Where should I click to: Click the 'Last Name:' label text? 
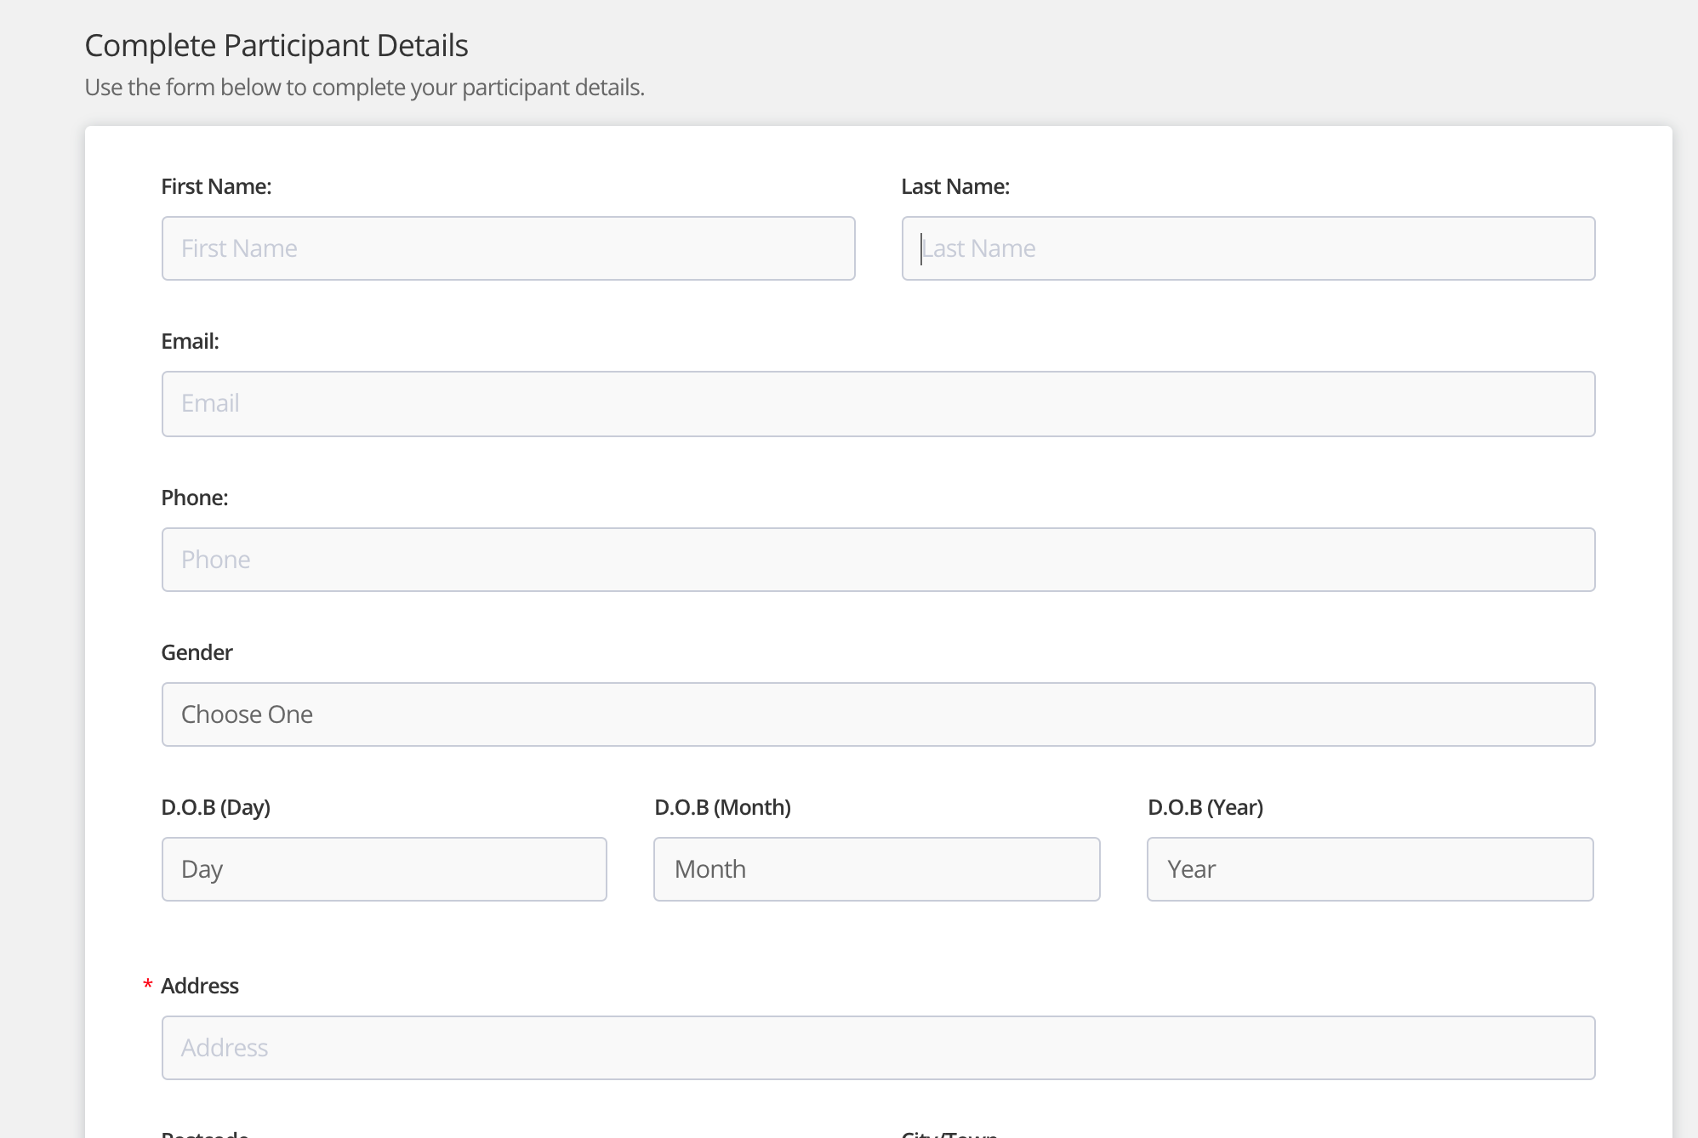click(954, 186)
